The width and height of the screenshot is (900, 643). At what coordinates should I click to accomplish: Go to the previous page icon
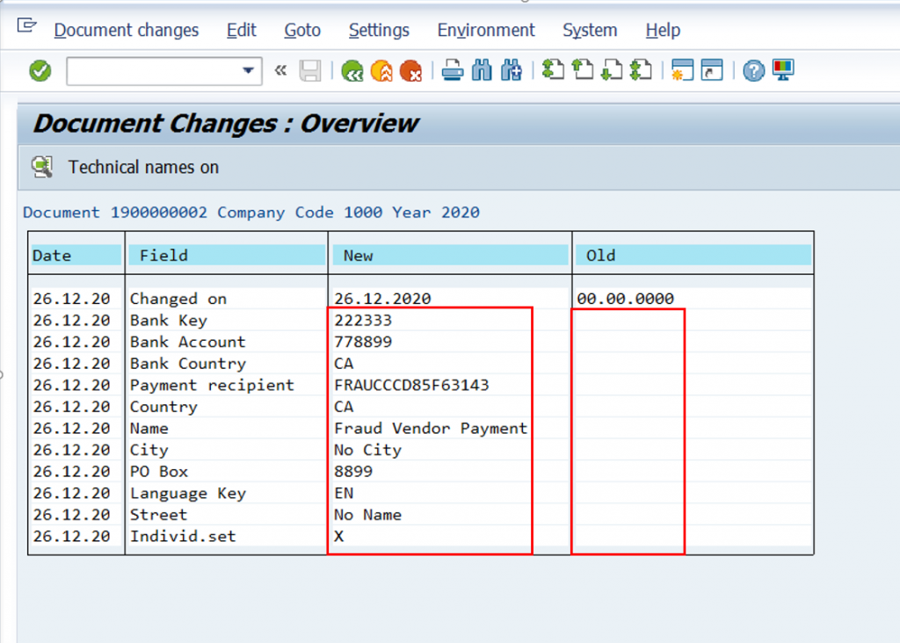pyautogui.click(x=583, y=70)
